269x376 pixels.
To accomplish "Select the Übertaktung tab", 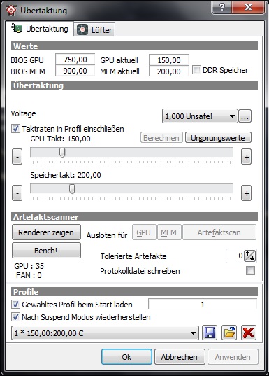I will click(x=40, y=29).
